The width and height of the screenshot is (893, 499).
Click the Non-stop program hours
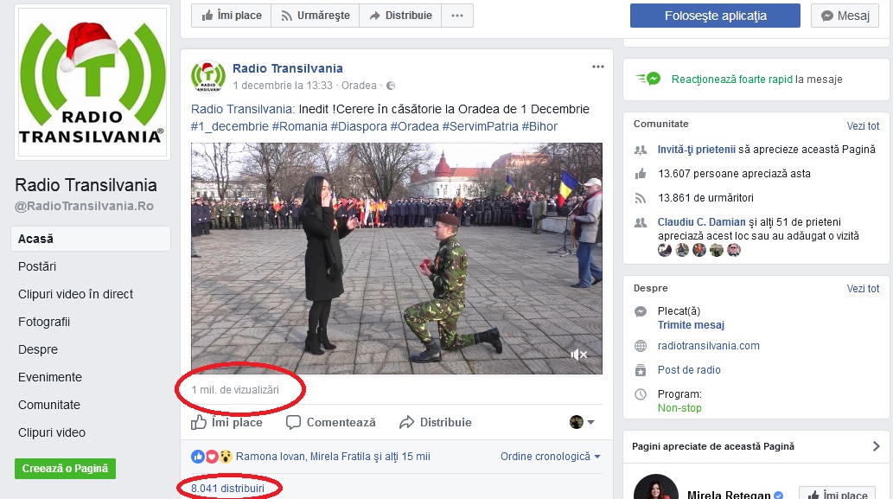(x=679, y=408)
